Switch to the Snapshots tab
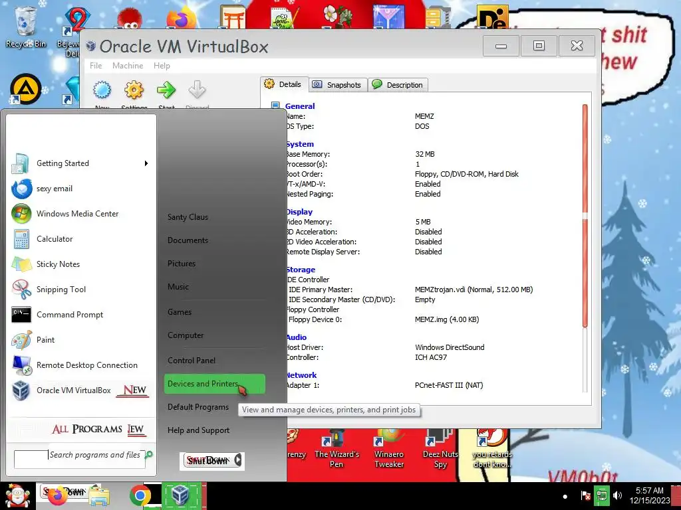 point(338,84)
